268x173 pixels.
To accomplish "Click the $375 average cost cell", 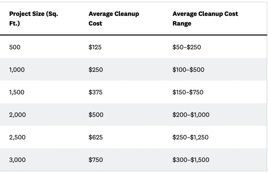I will 96,92.
